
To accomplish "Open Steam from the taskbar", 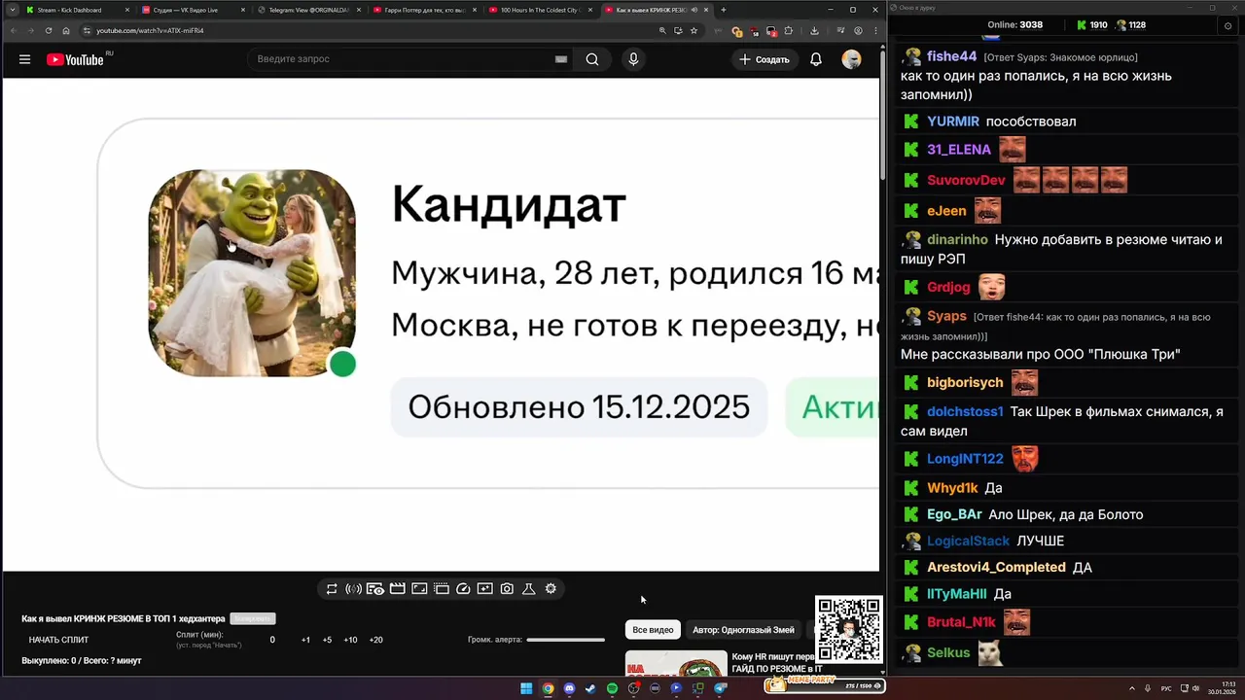I will 590,688.
